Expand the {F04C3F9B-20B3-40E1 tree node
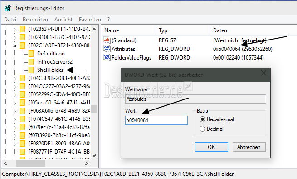 [15, 79]
